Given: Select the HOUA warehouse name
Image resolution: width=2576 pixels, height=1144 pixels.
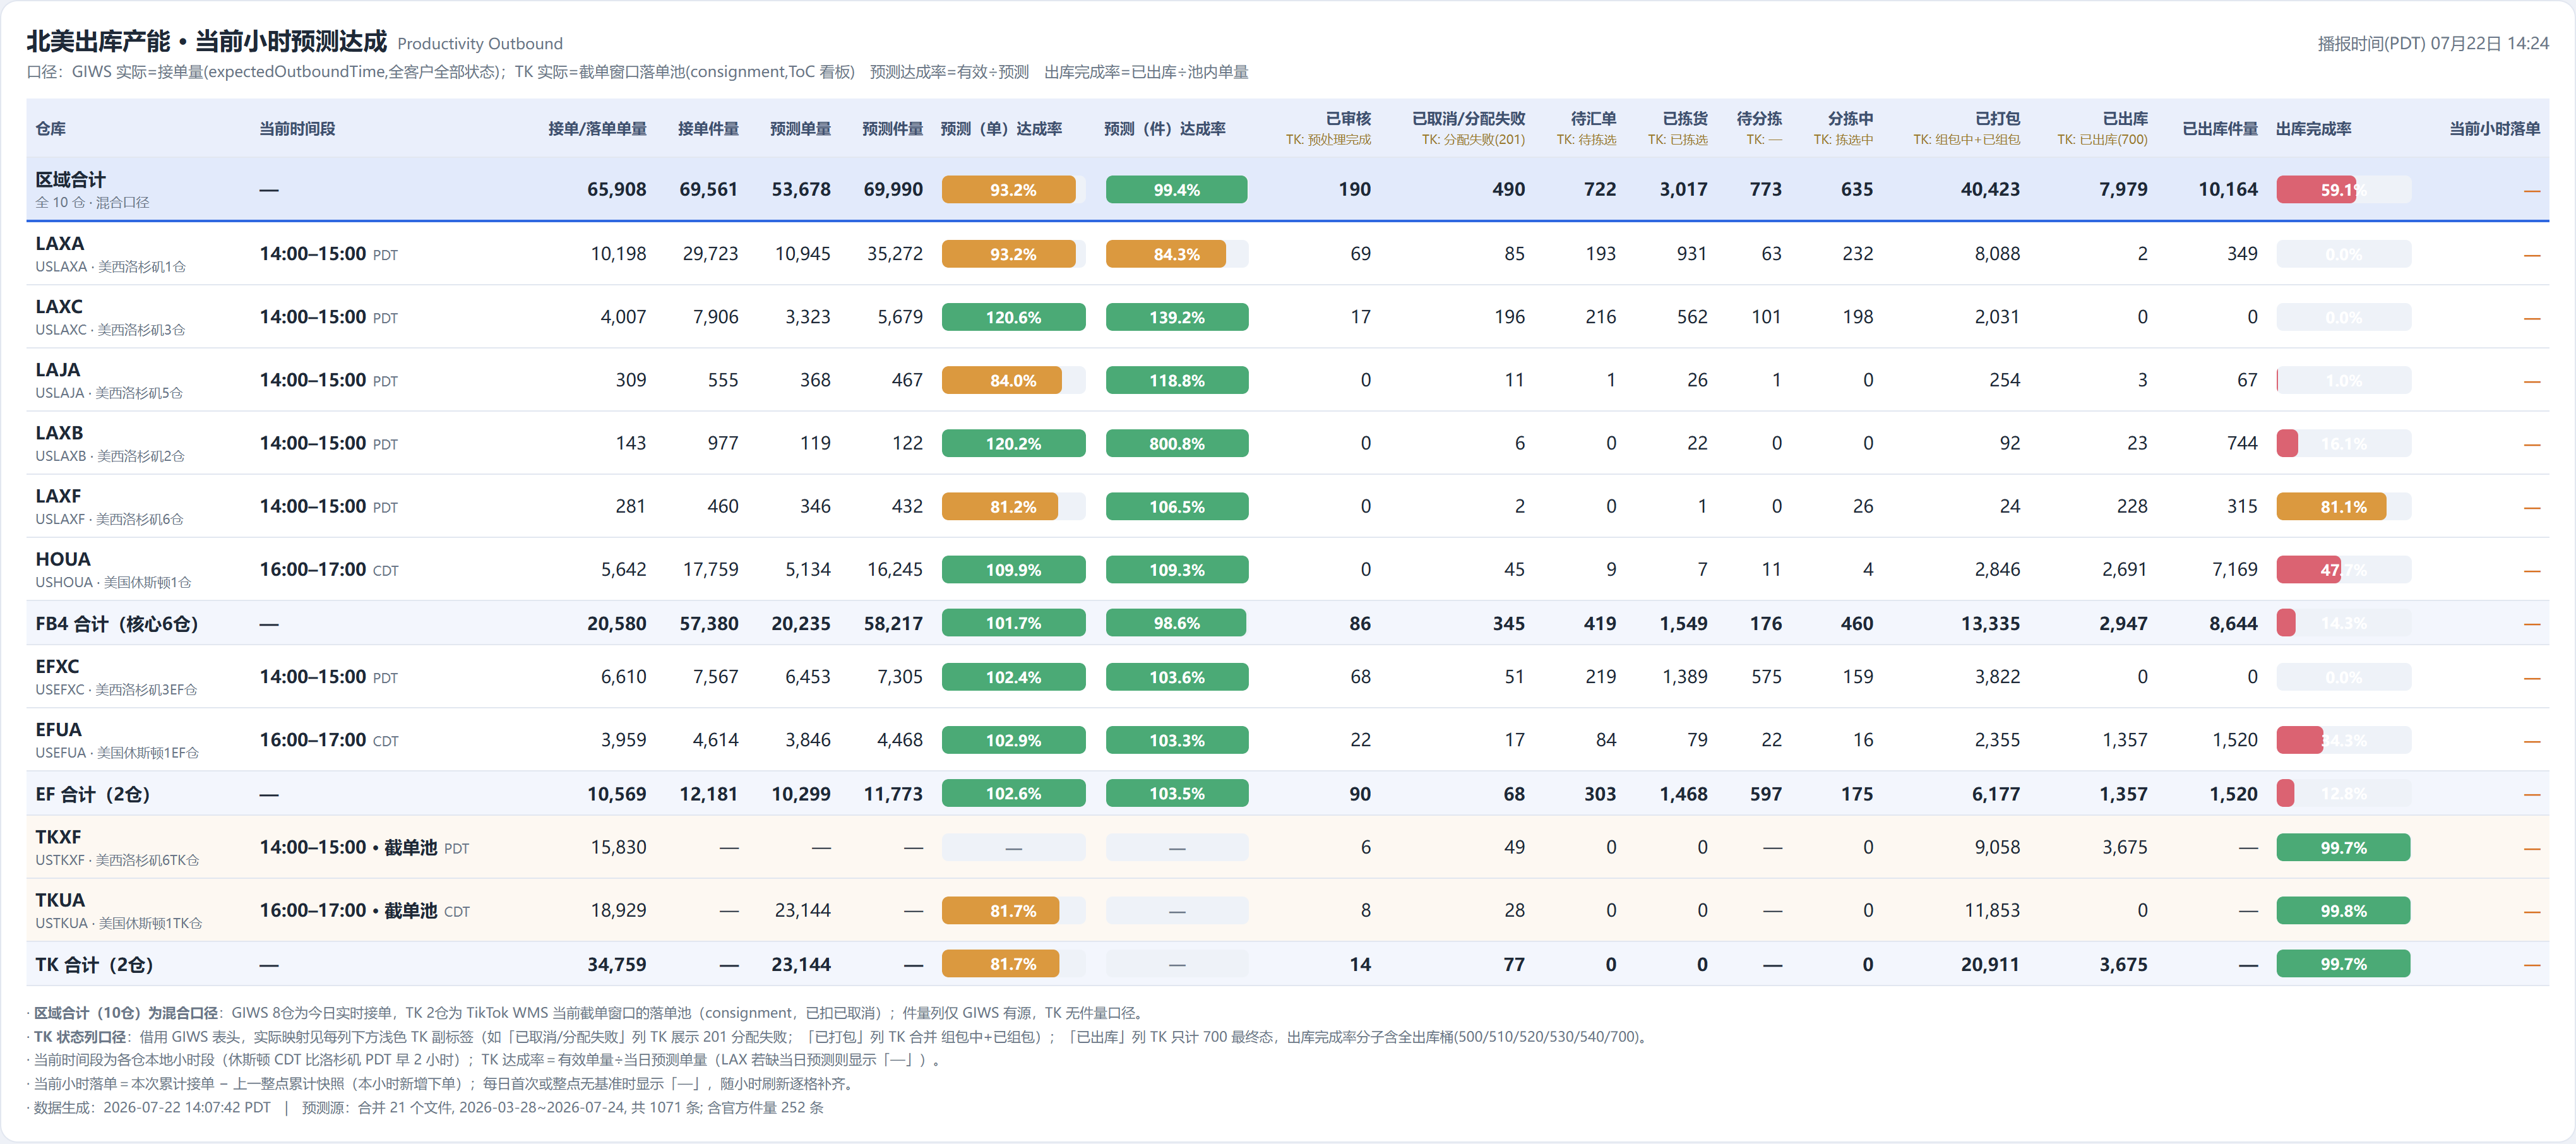Looking at the screenshot, I should (x=63, y=559).
